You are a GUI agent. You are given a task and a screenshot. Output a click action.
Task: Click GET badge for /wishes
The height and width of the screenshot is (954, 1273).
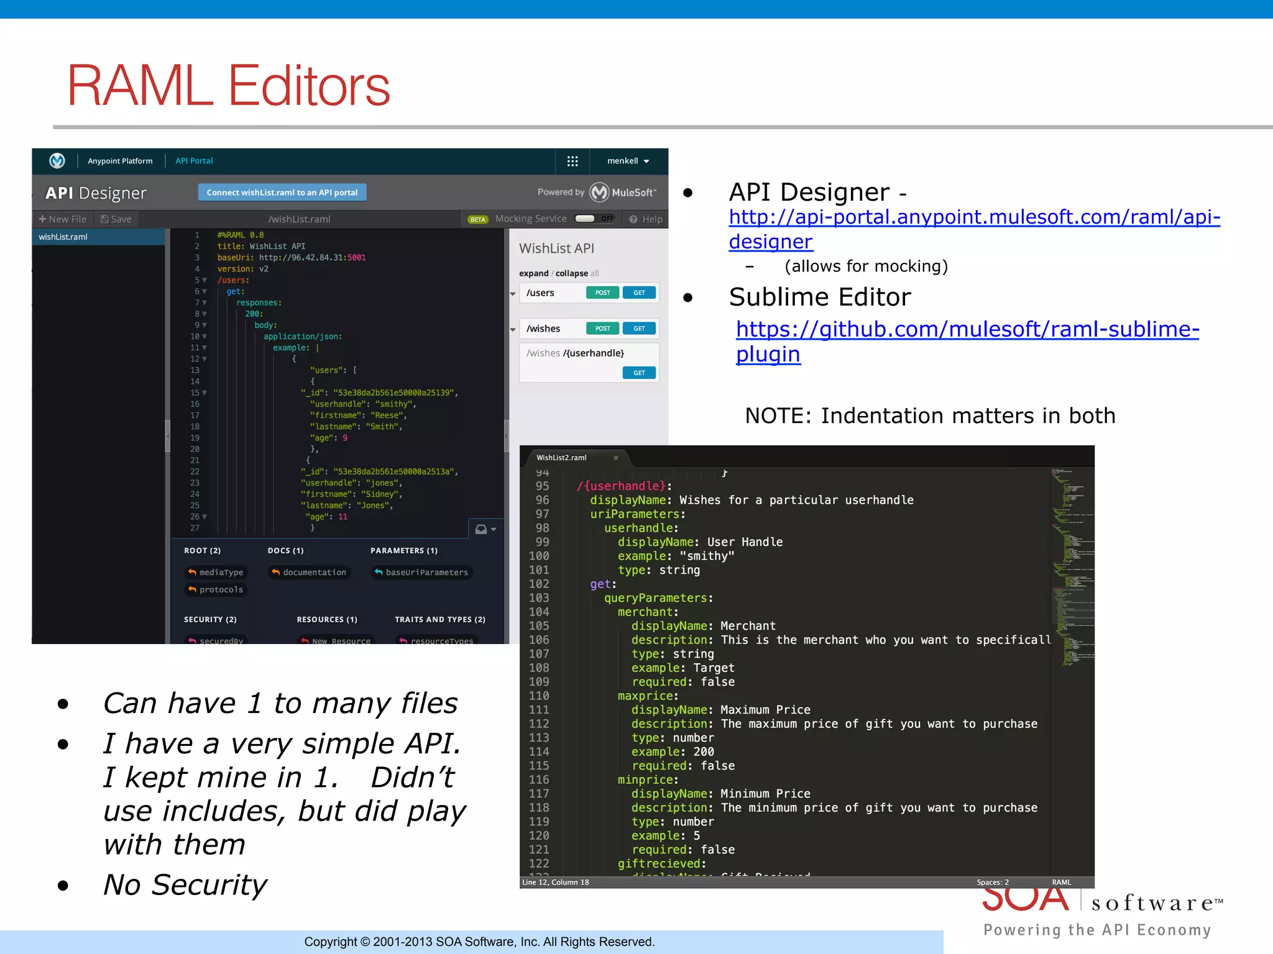point(639,329)
